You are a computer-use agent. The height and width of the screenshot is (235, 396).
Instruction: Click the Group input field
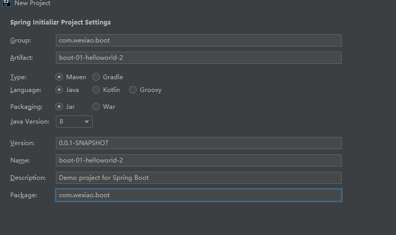pyautogui.click(x=198, y=40)
